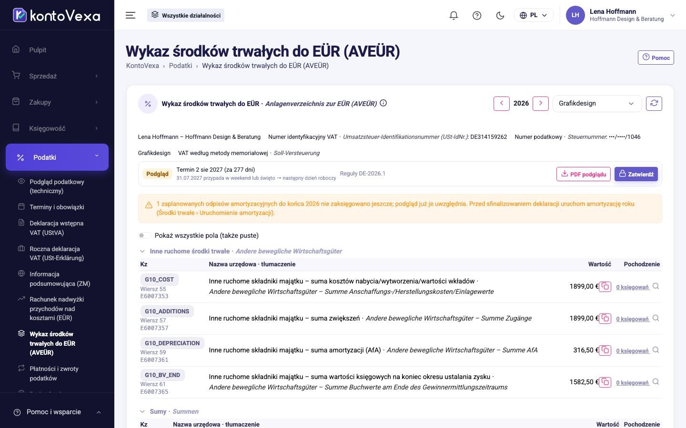This screenshot has width=686, height=428.
Task: Open the Grafikdesign activity dropdown
Action: coord(597,103)
